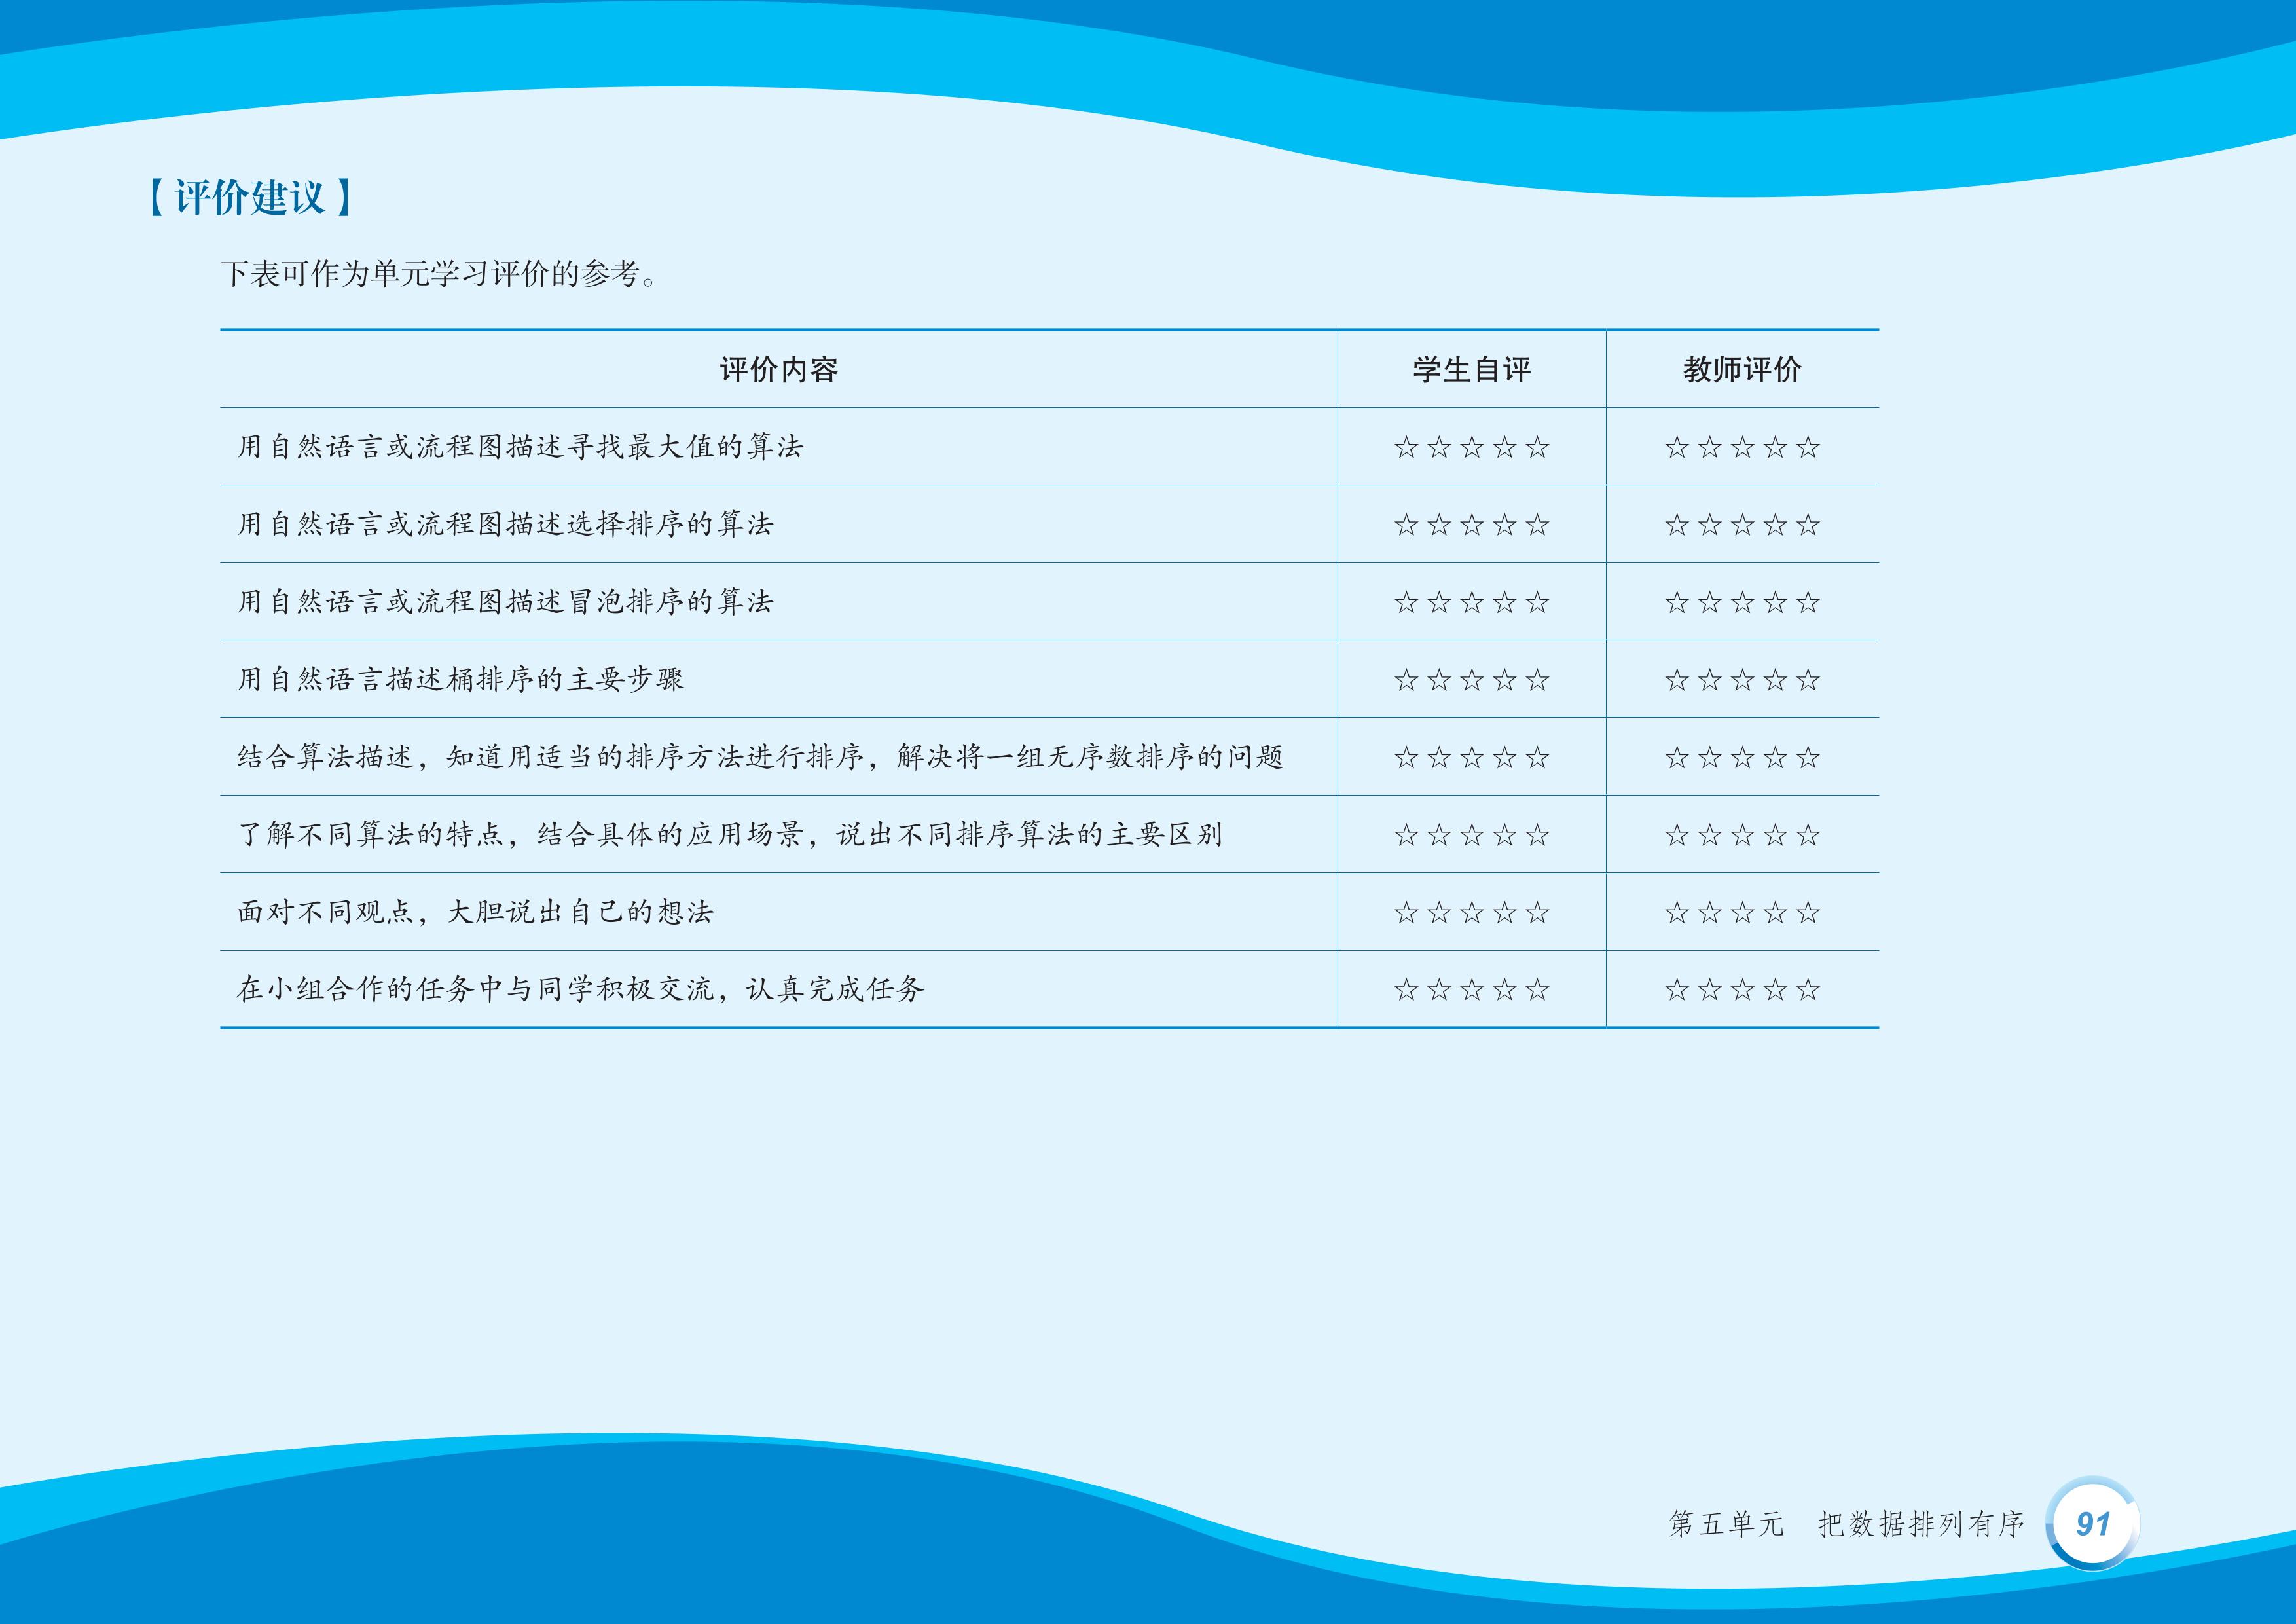Screen dimensions: 2296x1624
Task: Click text 用自然语言描述桶排序的主要步骤
Action: pos(460,680)
